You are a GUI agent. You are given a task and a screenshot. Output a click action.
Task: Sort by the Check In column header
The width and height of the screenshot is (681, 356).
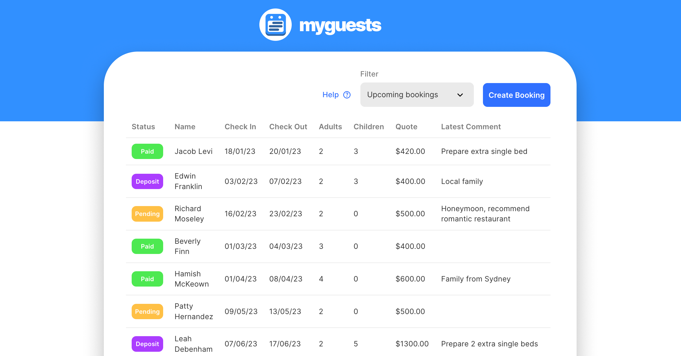(x=240, y=127)
